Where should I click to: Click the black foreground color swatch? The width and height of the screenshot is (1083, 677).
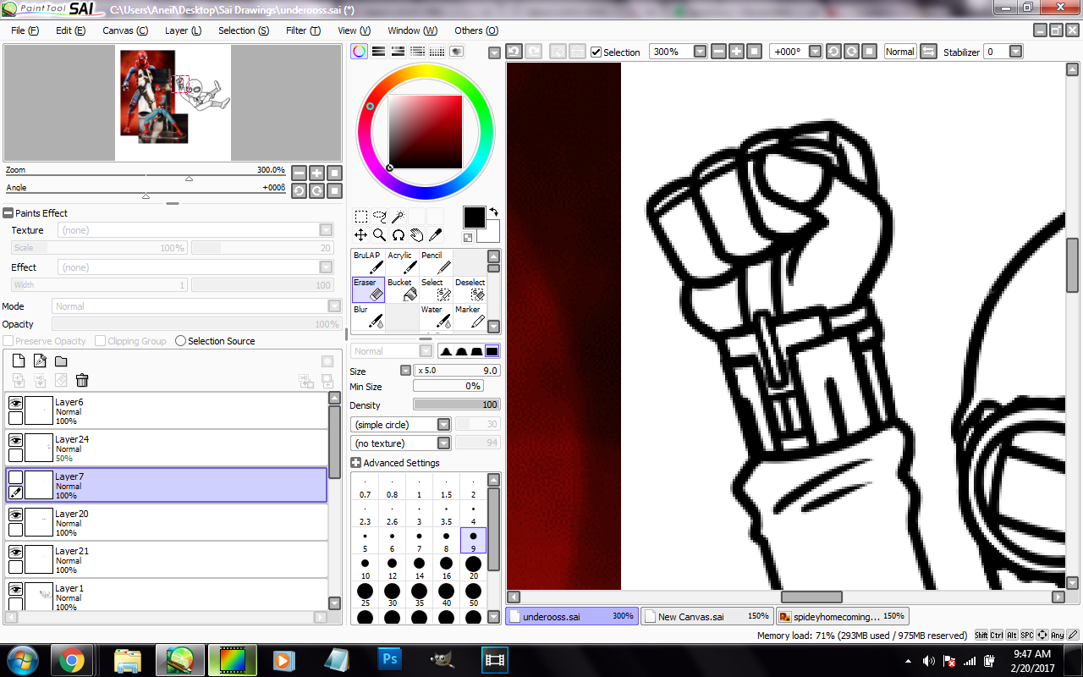coord(474,217)
